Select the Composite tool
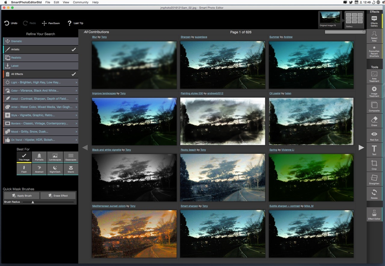 pyautogui.click(x=374, y=106)
